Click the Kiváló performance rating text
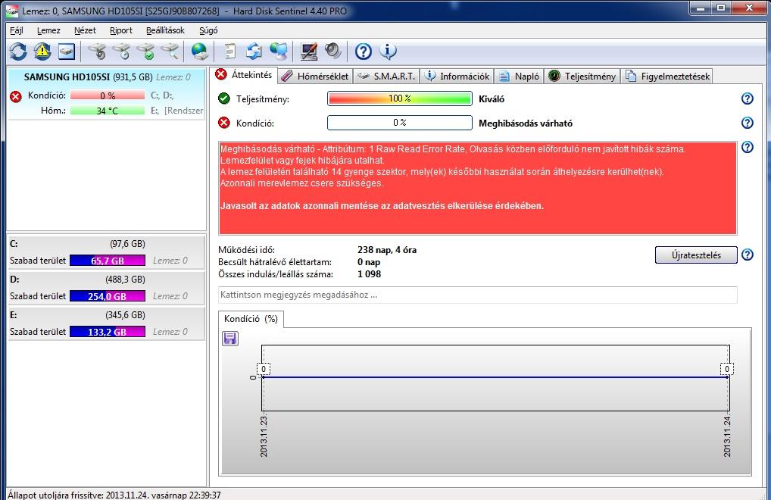 (492, 98)
